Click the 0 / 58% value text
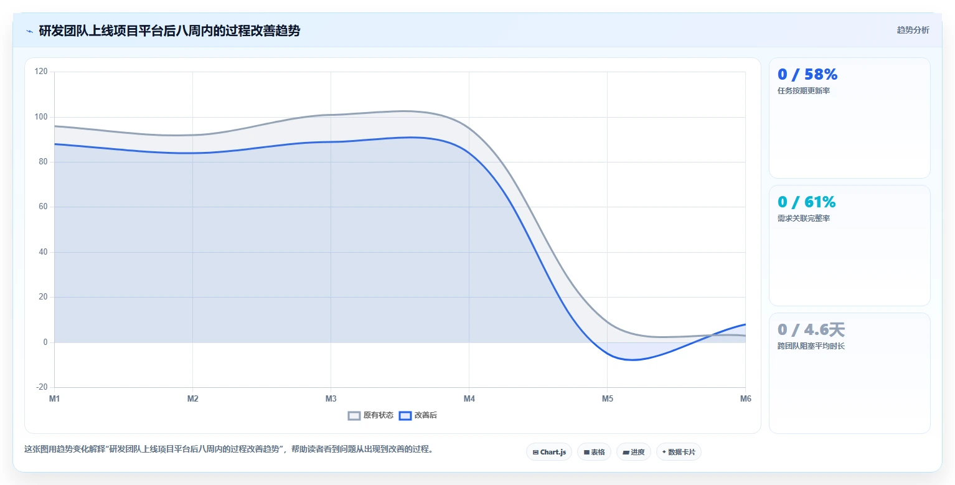 (x=807, y=75)
